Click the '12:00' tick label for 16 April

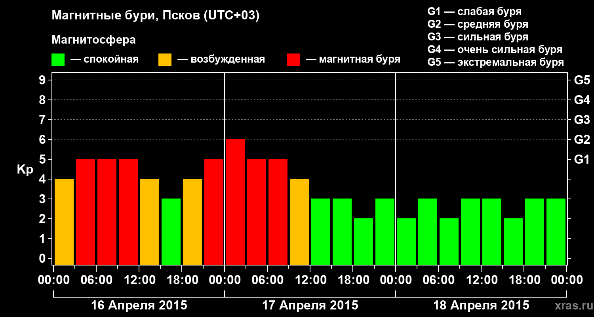coord(139,280)
